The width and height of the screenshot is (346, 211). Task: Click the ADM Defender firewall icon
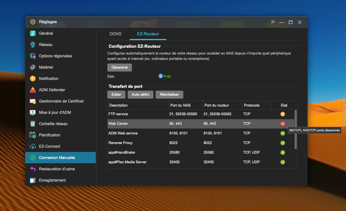pyautogui.click(x=33, y=90)
